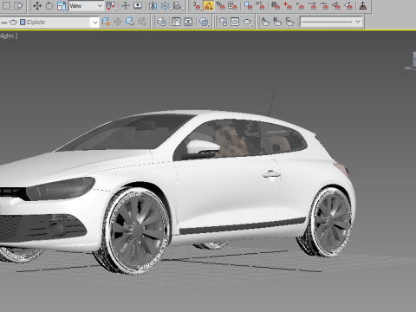Toggle Window/Crossing selection mode

(18, 5)
